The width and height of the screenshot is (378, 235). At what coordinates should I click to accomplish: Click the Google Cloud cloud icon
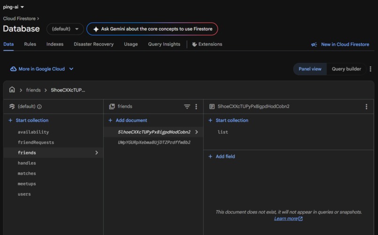13,69
